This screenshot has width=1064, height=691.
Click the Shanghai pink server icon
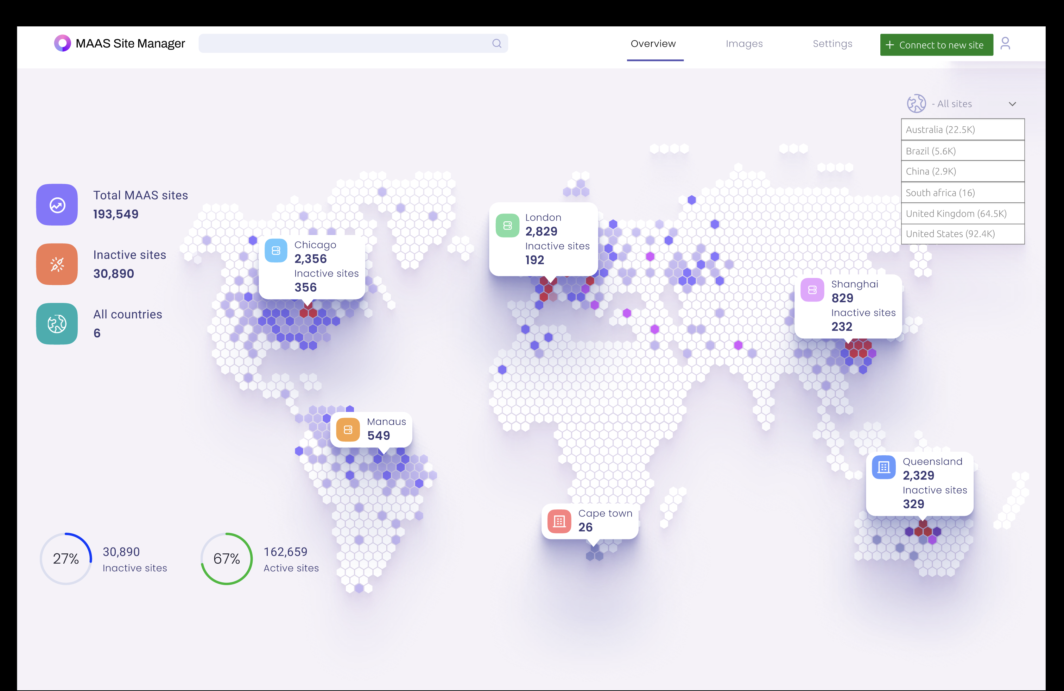812,290
